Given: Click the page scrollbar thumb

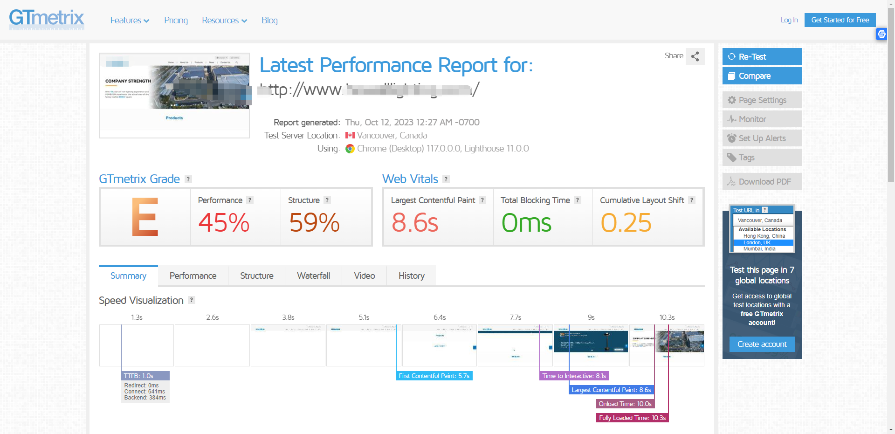Looking at the screenshot, I should 891,93.
